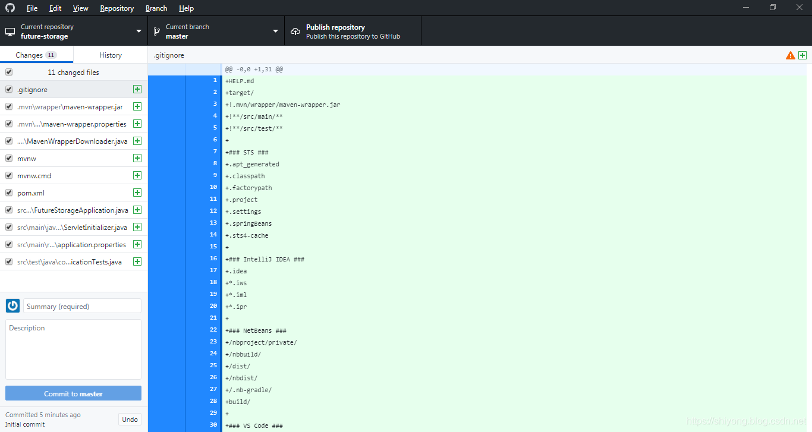The height and width of the screenshot is (432, 812).
Task: Uncheck the pom.xml file checkbox
Action: [8, 193]
